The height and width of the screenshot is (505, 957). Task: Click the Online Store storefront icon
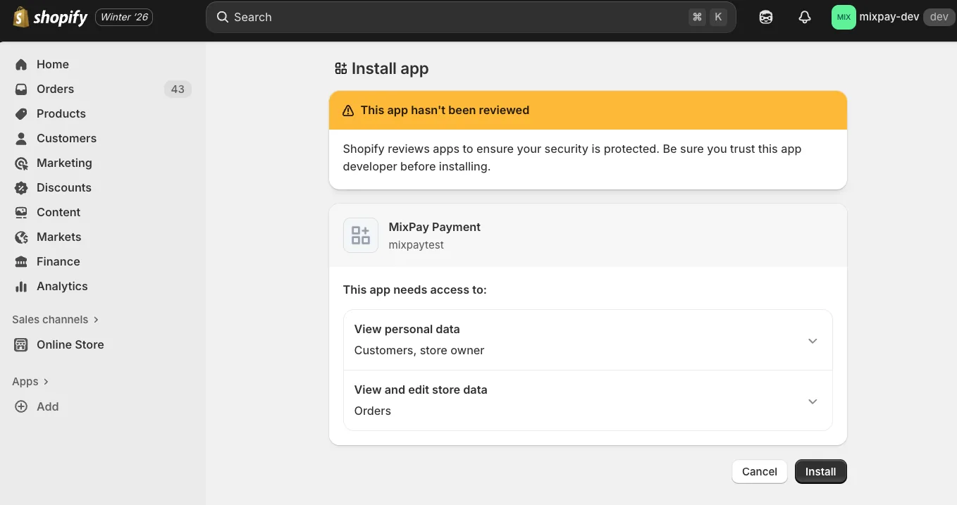point(21,344)
